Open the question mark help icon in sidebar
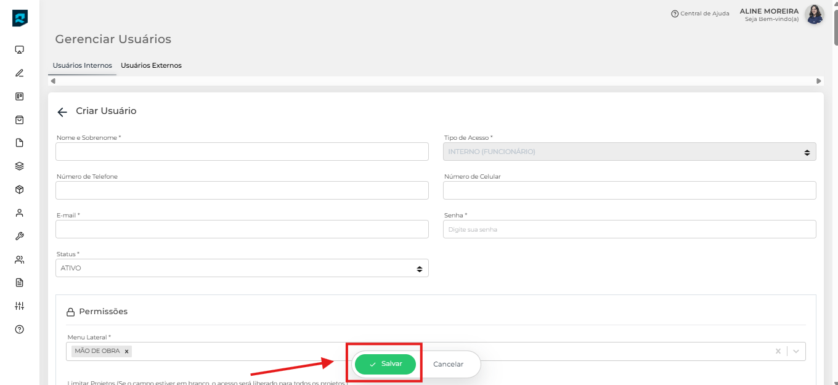Screen dimensions: 838x385 pos(19,330)
